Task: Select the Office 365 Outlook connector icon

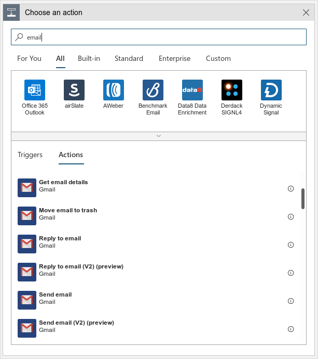Action: (x=35, y=90)
